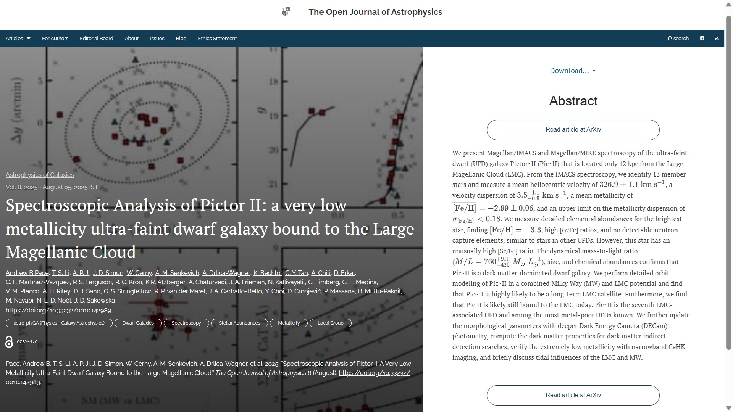Open the RSS feed icon
Screen dimensions: 733x412
(x=717, y=38)
